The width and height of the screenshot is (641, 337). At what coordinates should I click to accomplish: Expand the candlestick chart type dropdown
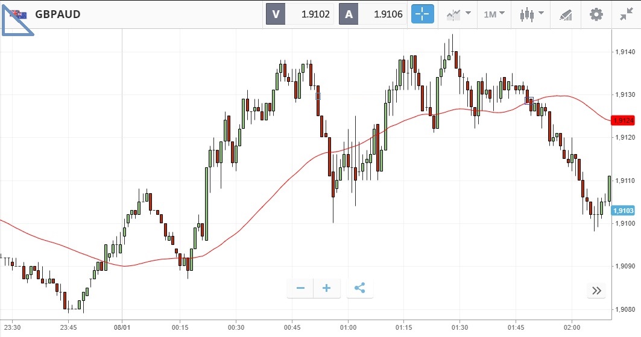pyautogui.click(x=531, y=14)
